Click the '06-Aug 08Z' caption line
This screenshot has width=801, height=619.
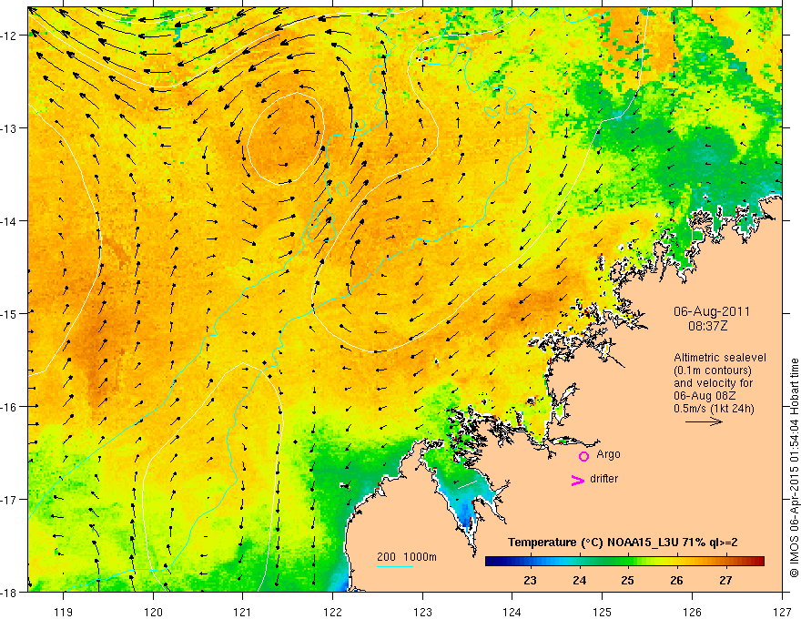(706, 396)
